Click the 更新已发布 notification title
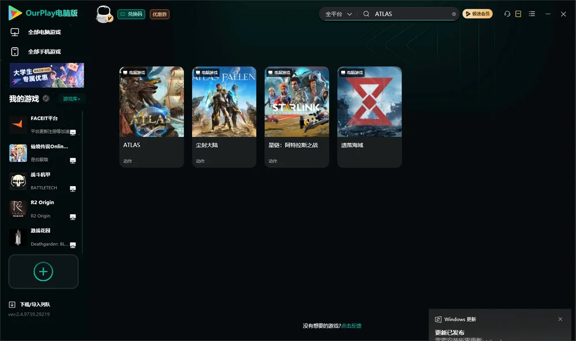Image resolution: width=576 pixels, height=341 pixels. pos(450,332)
